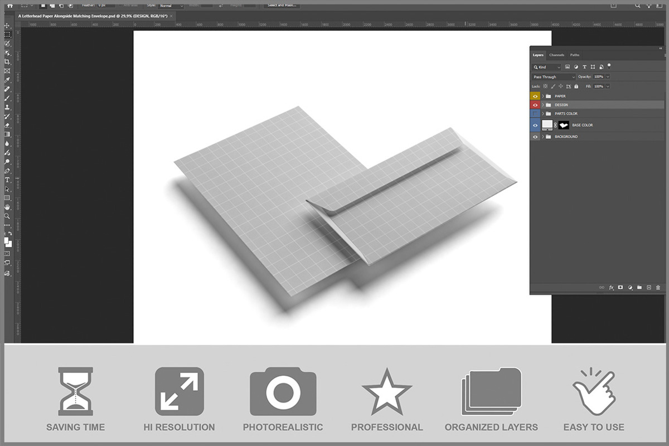Switch to the Channels tab

[556, 55]
